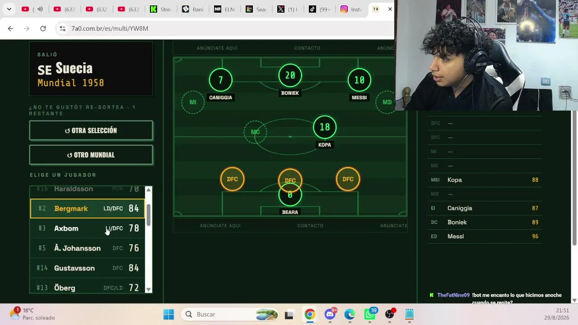Viewport: 578px width, 325px height.
Task: Open Notepad app from the taskbar
Action: (x=409, y=314)
